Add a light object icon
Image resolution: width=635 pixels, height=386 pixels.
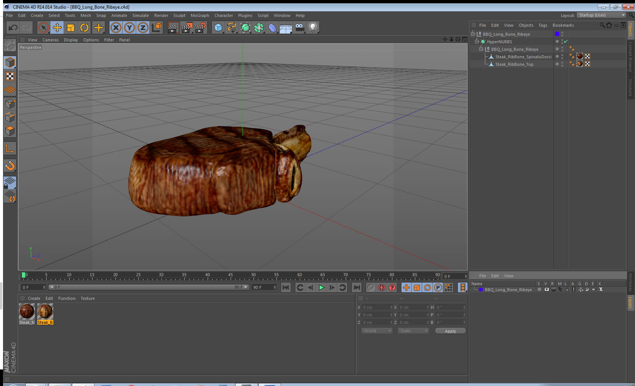click(313, 27)
